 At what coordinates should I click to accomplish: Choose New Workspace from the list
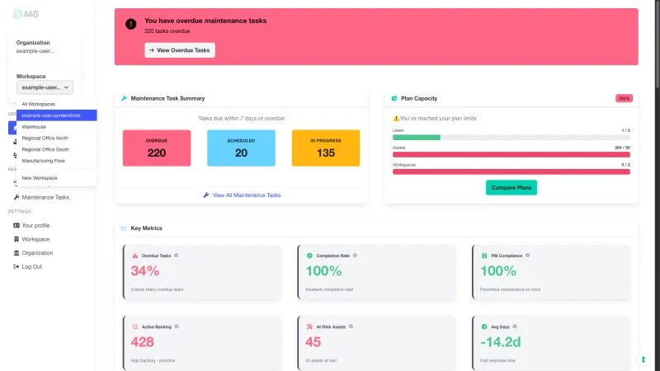(x=40, y=178)
